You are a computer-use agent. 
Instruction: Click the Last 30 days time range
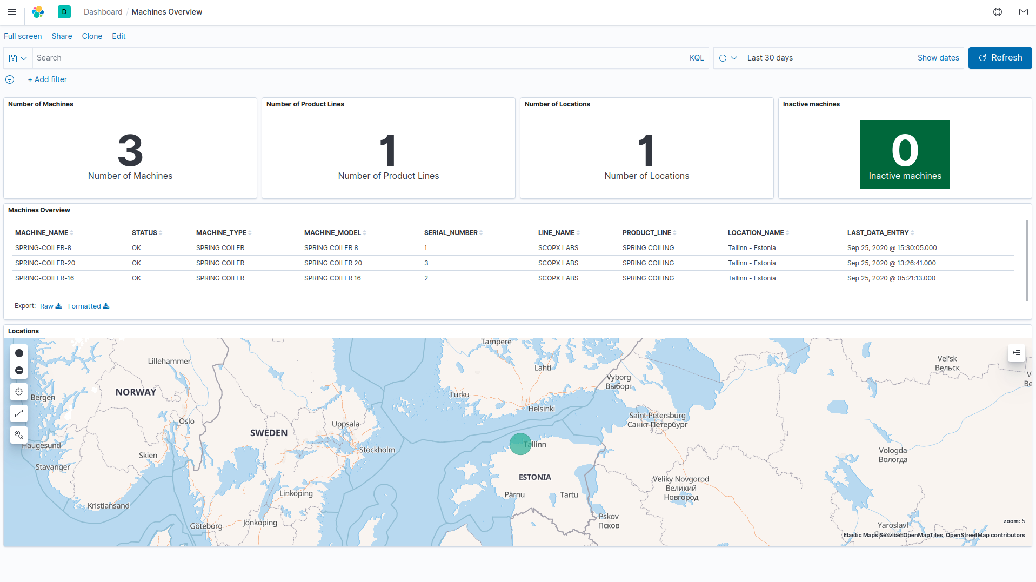pyautogui.click(x=770, y=58)
